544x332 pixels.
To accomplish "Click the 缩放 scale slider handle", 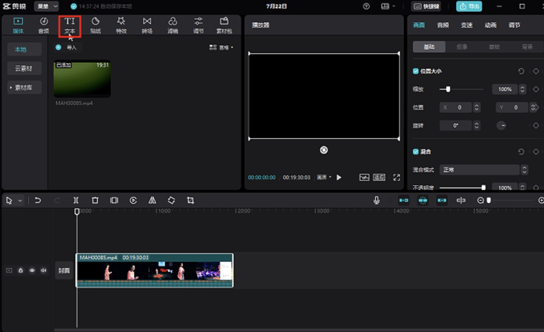I will pos(448,89).
